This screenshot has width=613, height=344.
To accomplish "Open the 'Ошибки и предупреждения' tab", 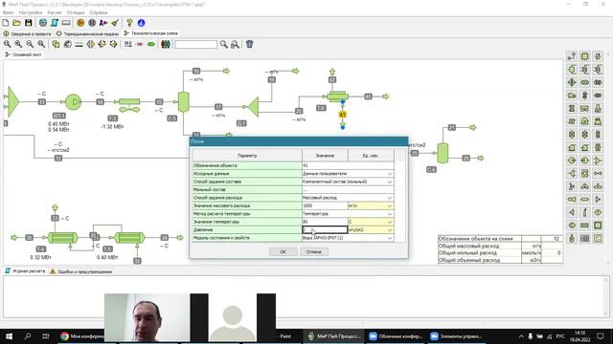I will (80, 271).
